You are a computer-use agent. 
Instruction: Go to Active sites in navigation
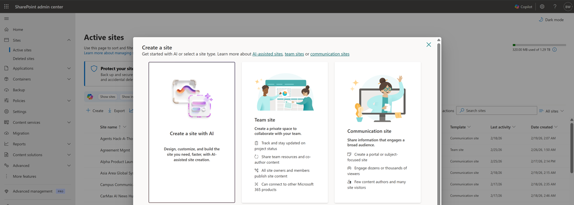click(x=22, y=50)
